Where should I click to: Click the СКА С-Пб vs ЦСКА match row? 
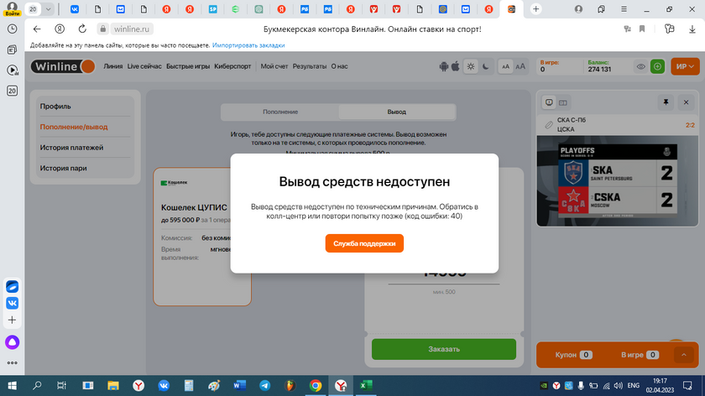click(x=618, y=124)
